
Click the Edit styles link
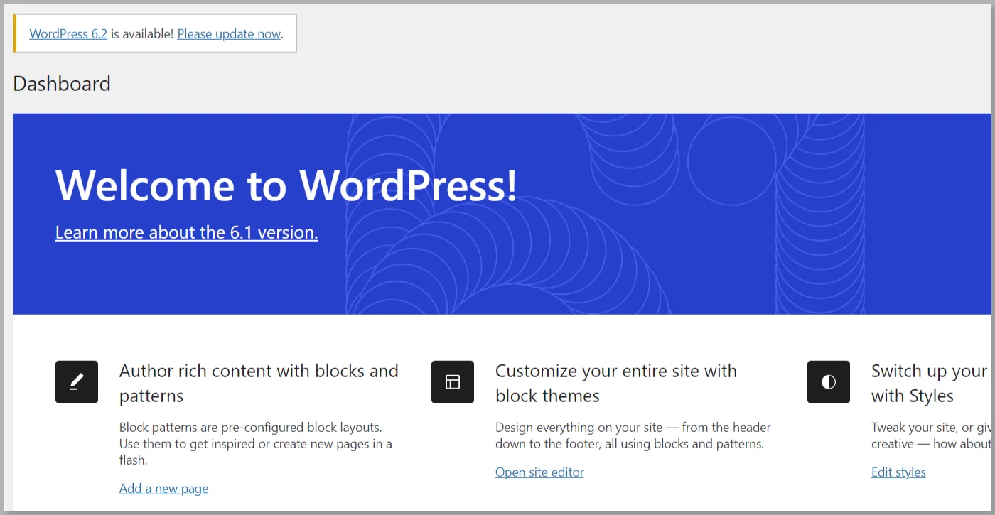point(898,472)
